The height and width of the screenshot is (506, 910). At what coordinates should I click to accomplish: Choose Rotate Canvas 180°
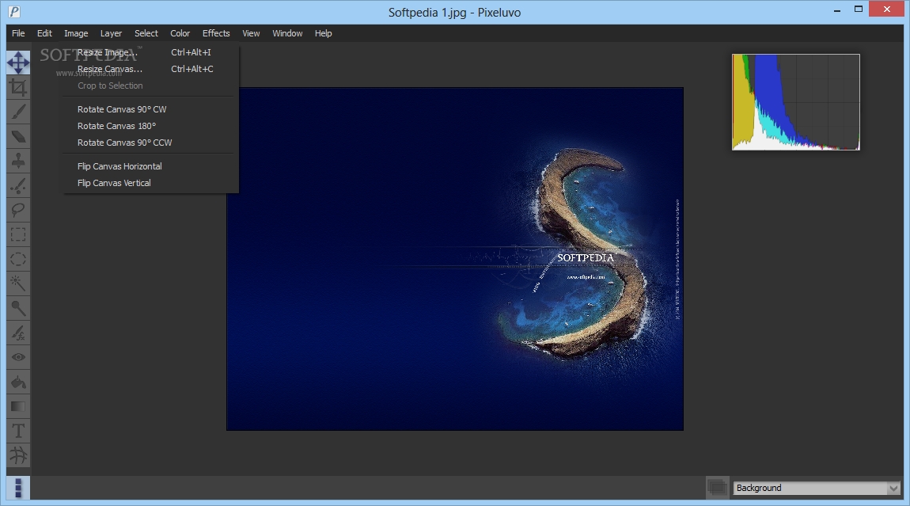click(x=151, y=126)
